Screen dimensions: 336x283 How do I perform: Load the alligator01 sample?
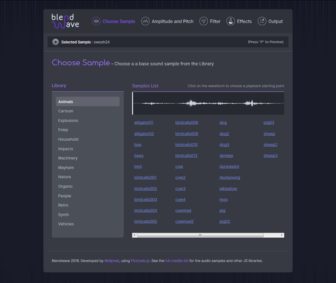point(144,122)
